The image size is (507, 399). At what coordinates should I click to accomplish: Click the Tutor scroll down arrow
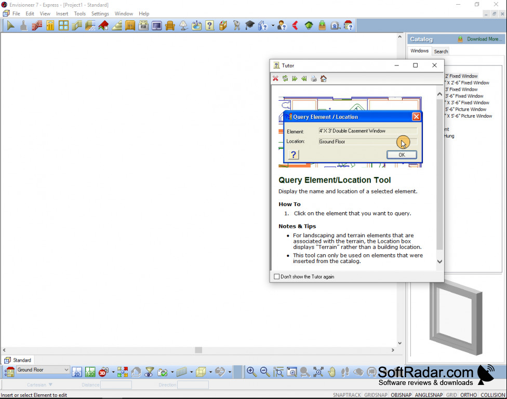point(439,262)
